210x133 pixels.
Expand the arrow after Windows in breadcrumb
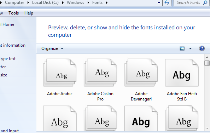pyautogui.click(x=88, y=2)
